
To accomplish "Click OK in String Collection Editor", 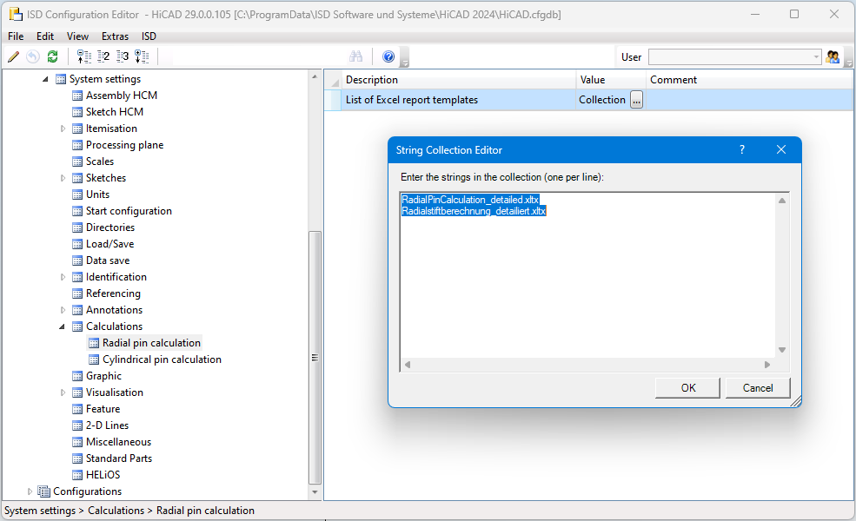I will [x=688, y=388].
